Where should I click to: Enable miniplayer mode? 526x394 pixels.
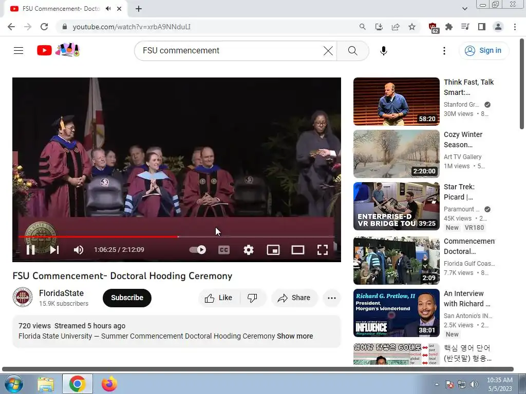[x=273, y=250]
